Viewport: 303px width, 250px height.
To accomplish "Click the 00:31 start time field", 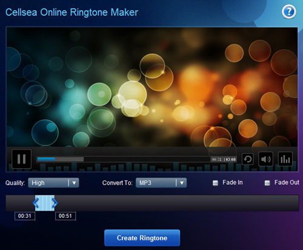I will [x=25, y=216].
